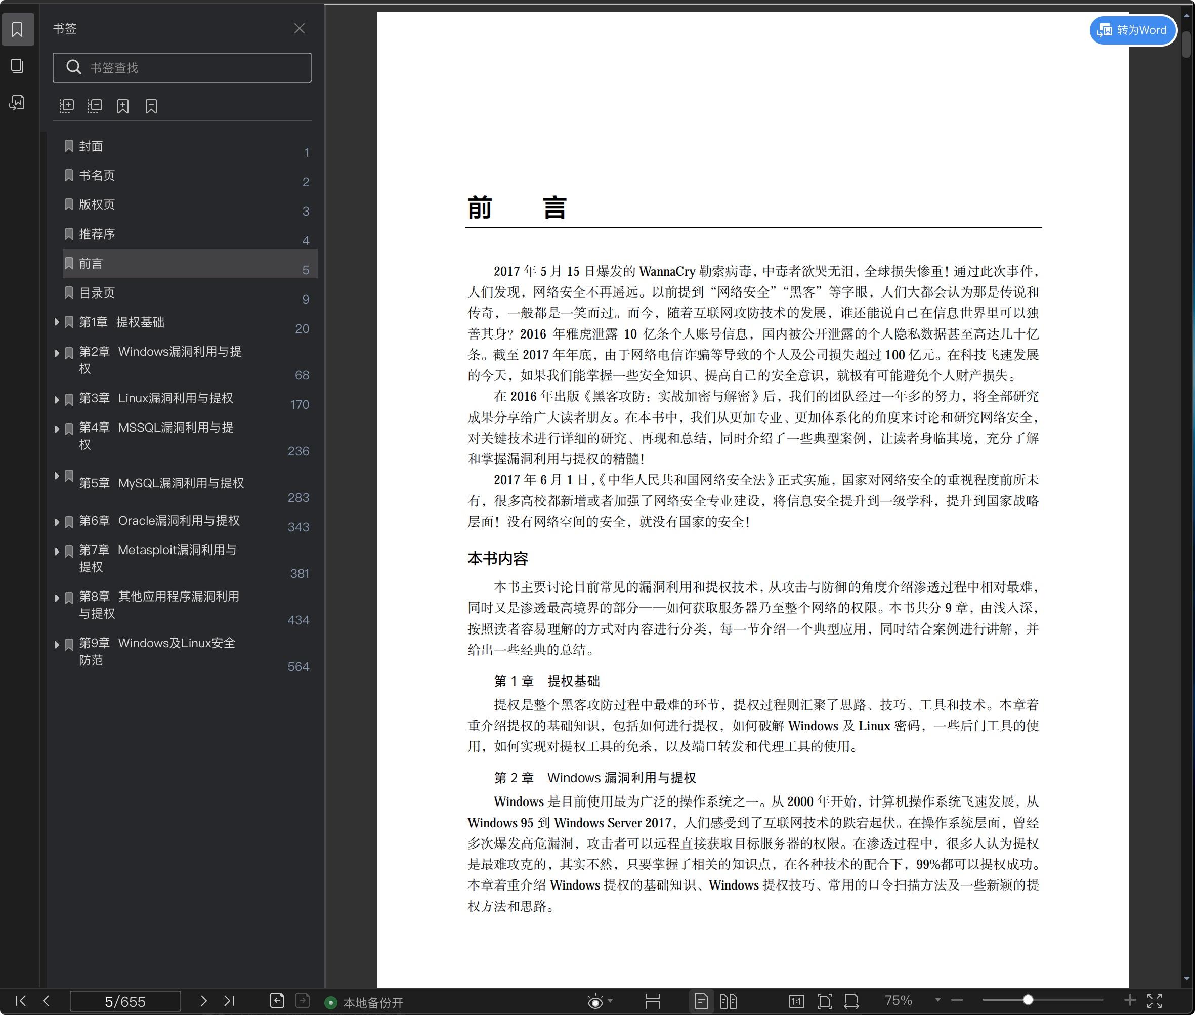Viewport: 1195px width, 1015px height.
Task: Click the vertical scrollbar thumb of document
Action: point(1186,45)
